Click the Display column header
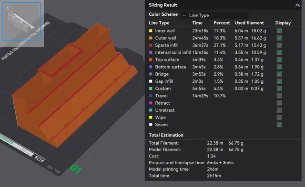 tap(283, 23)
